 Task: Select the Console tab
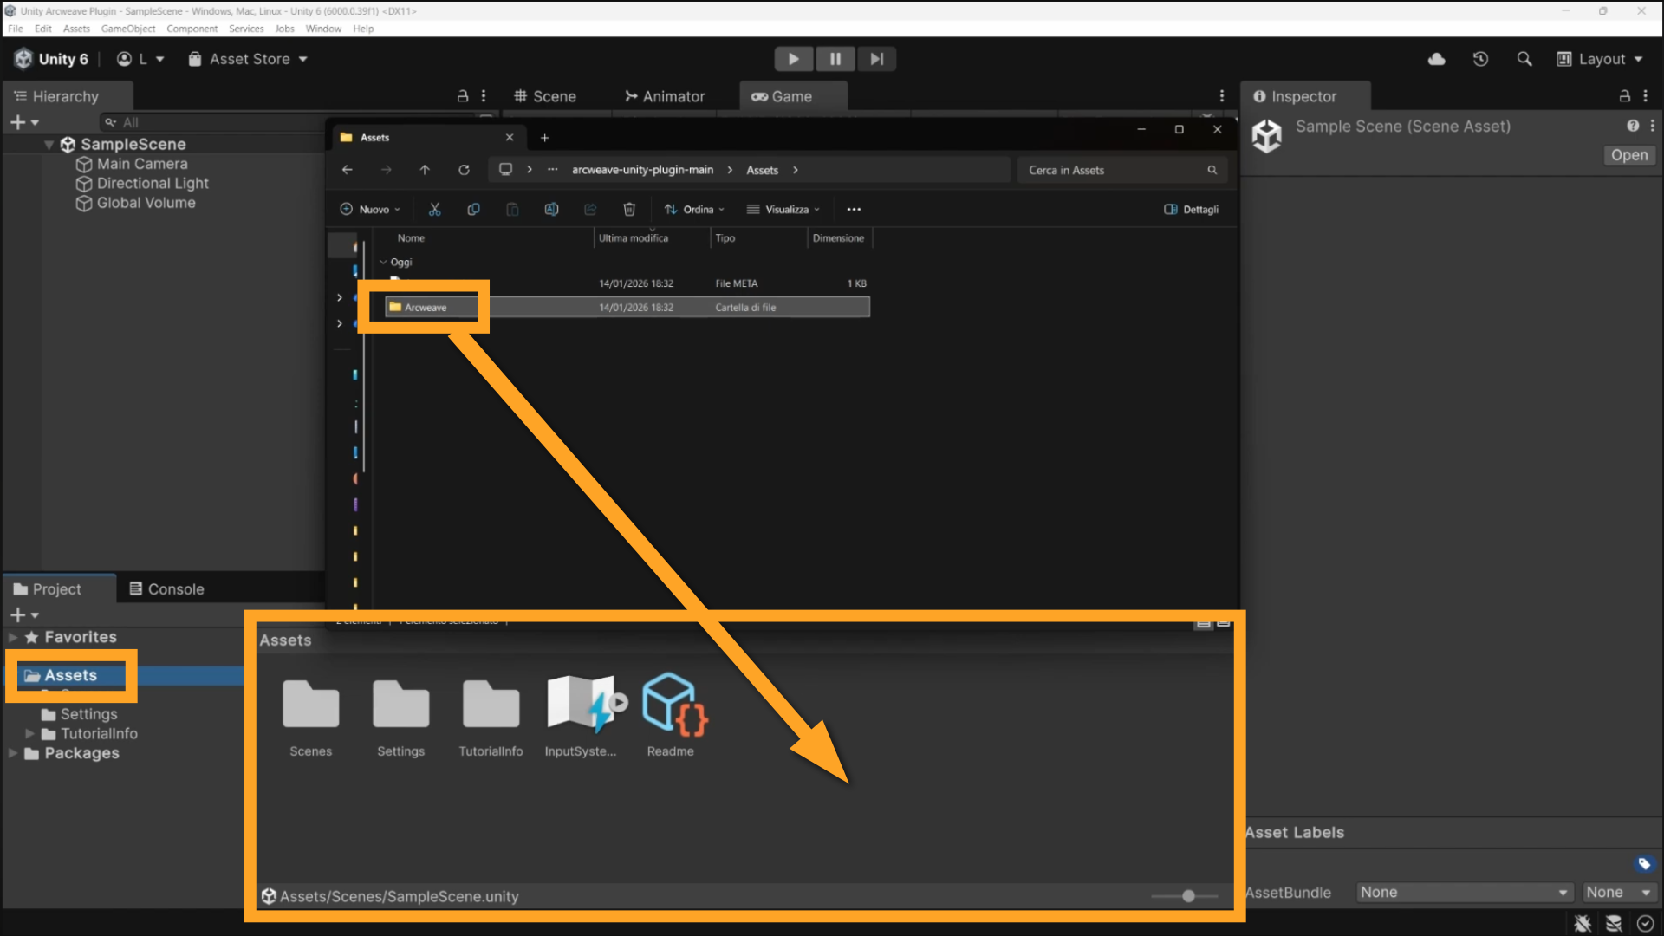(x=166, y=589)
